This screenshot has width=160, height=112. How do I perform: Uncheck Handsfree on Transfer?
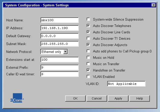pyautogui.click(x=88, y=70)
